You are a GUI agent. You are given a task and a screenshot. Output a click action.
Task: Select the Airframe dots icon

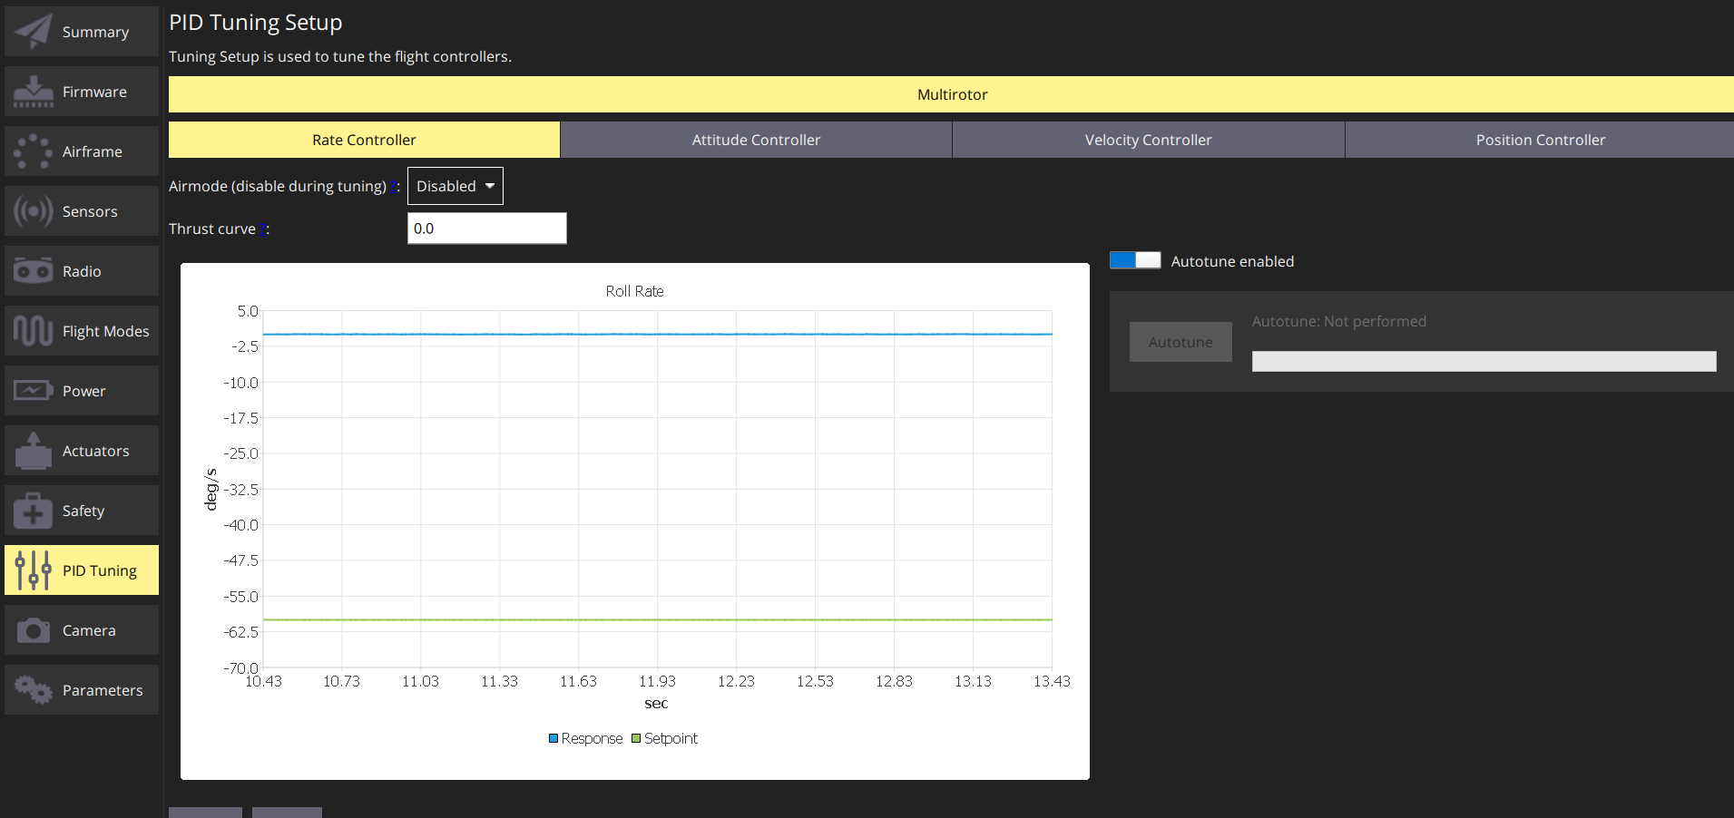click(x=34, y=151)
